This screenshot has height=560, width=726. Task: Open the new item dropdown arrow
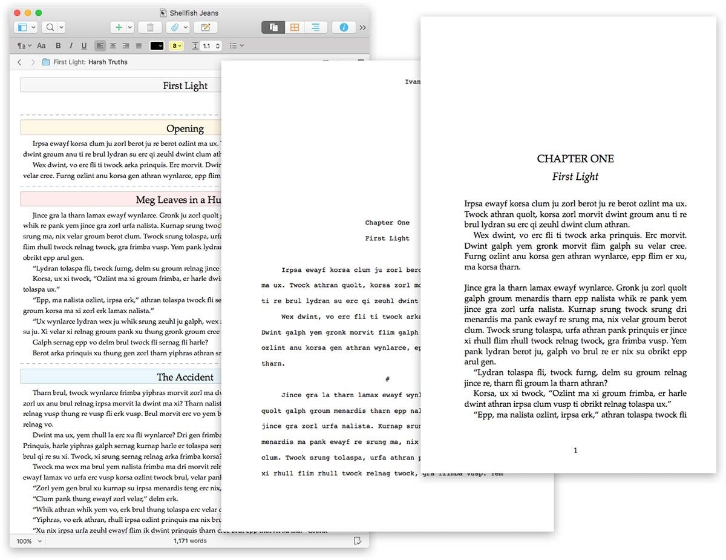point(128,27)
